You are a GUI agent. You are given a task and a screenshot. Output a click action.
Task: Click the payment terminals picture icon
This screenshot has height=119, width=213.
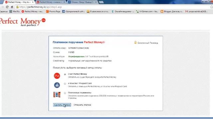pos(57,95)
